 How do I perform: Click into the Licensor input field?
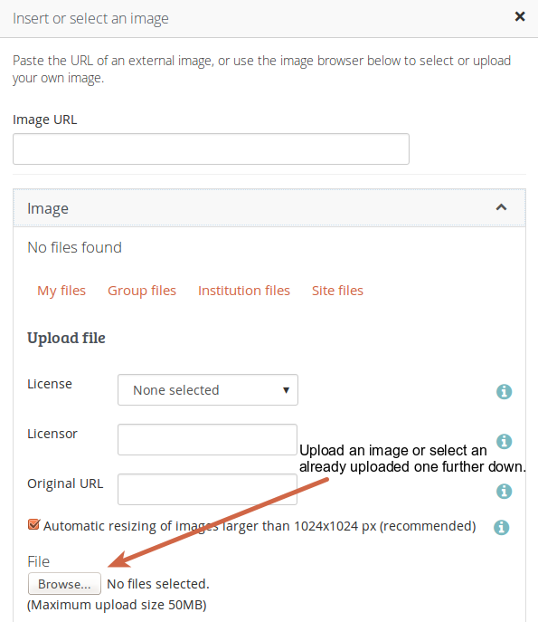point(207,439)
